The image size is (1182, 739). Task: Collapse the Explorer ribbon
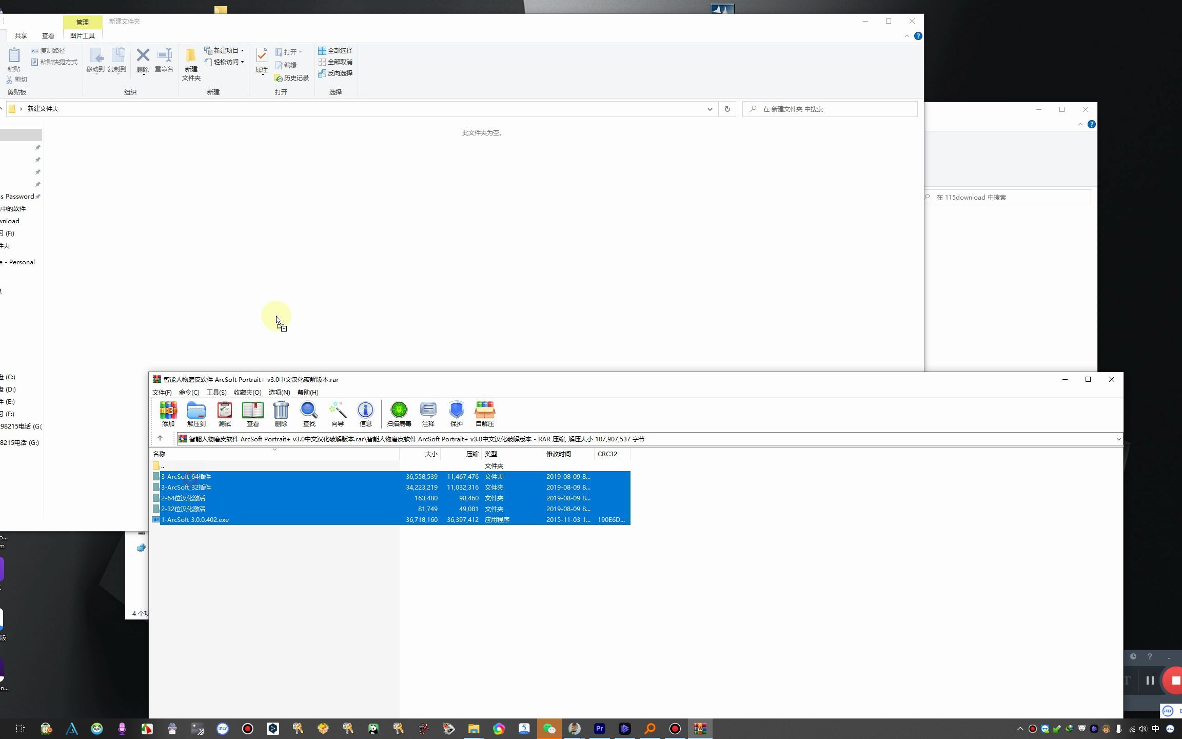pyautogui.click(x=907, y=36)
